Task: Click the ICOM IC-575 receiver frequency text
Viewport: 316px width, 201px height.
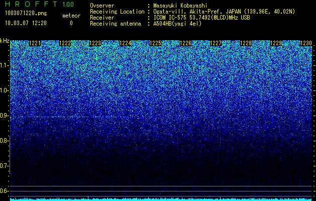Action: click(x=201, y=18)
